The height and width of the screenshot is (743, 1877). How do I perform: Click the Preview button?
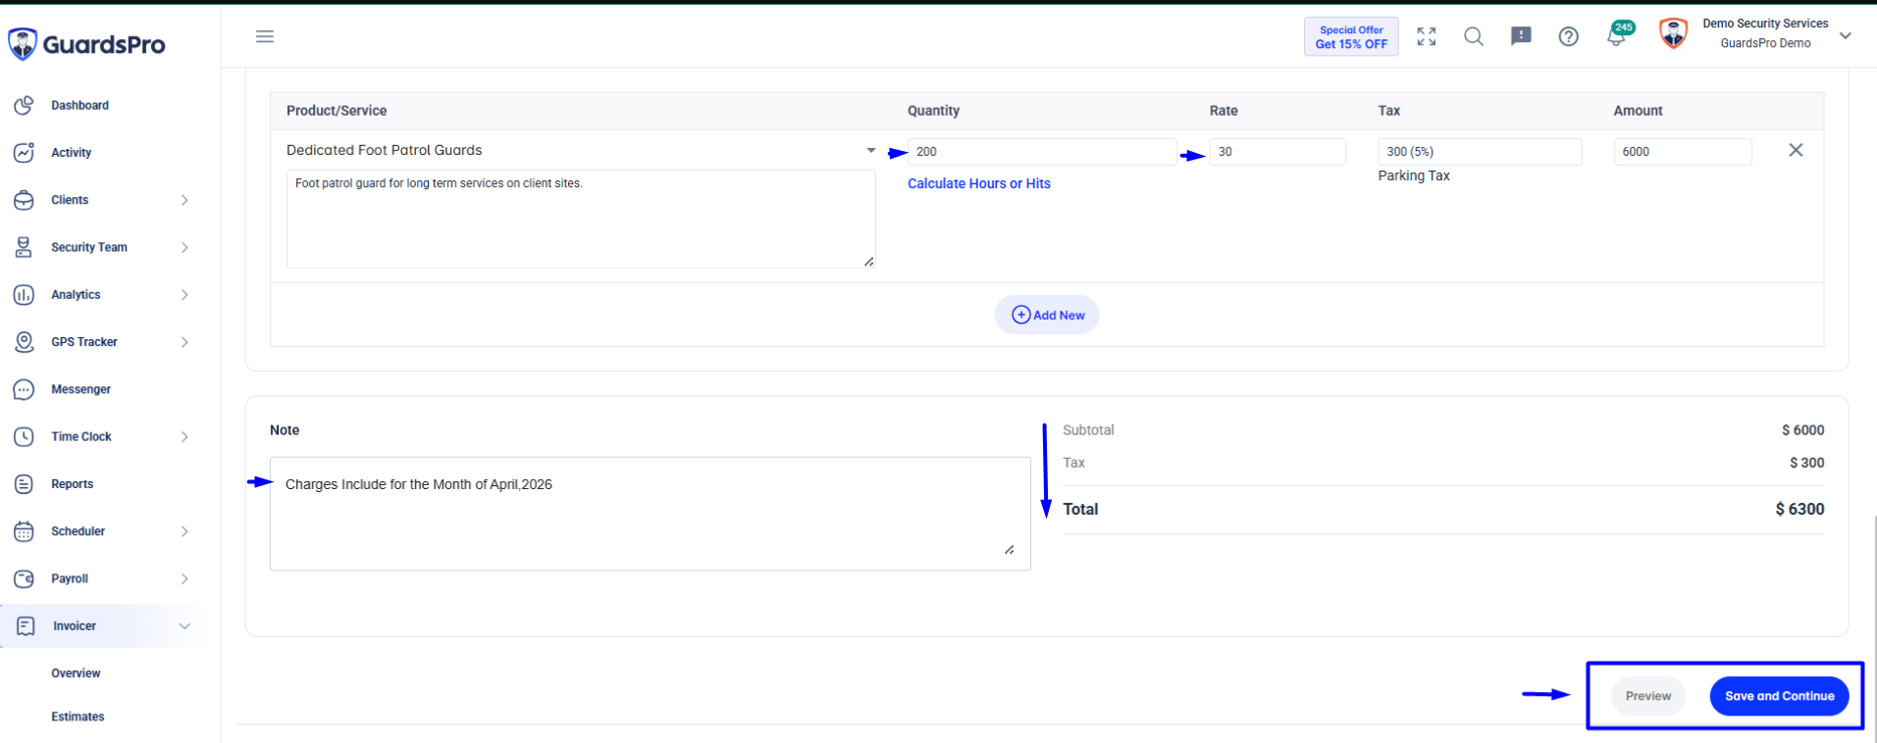1648,696
